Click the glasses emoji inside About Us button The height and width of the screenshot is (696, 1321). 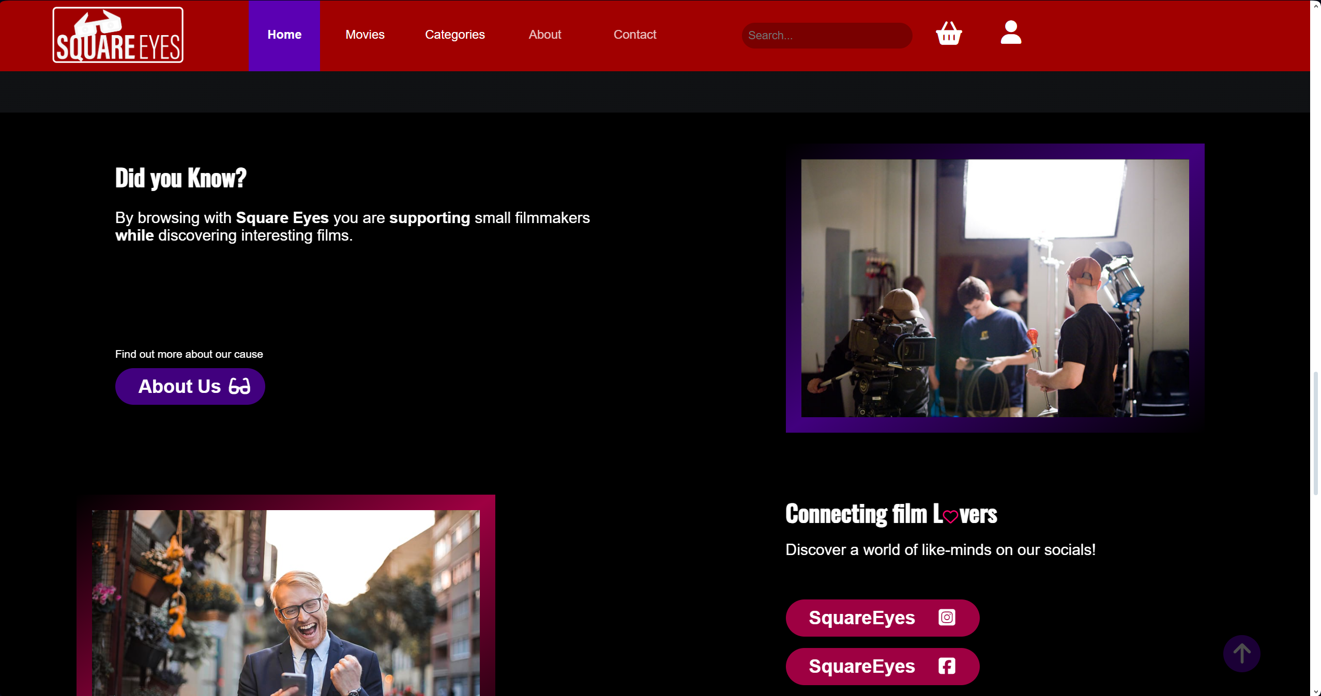pos(239,386)
